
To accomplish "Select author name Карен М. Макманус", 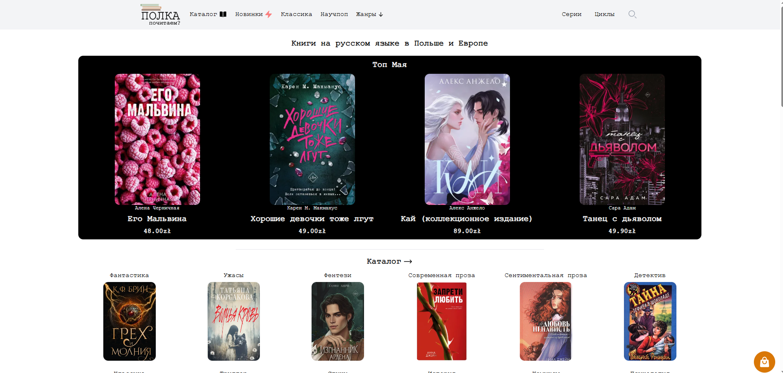I will click(312, 208).
